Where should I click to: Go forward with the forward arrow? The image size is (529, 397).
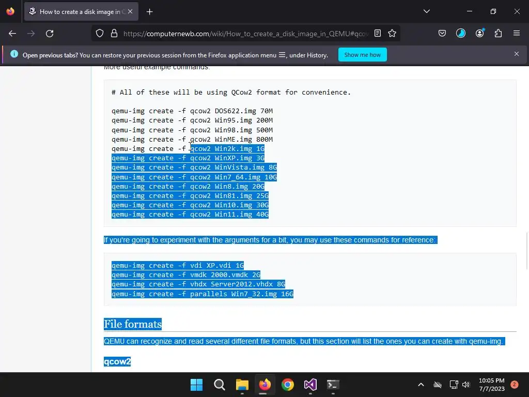31,34
